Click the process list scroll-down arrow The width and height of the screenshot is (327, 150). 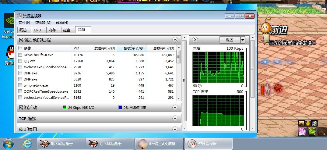point(178,98)
